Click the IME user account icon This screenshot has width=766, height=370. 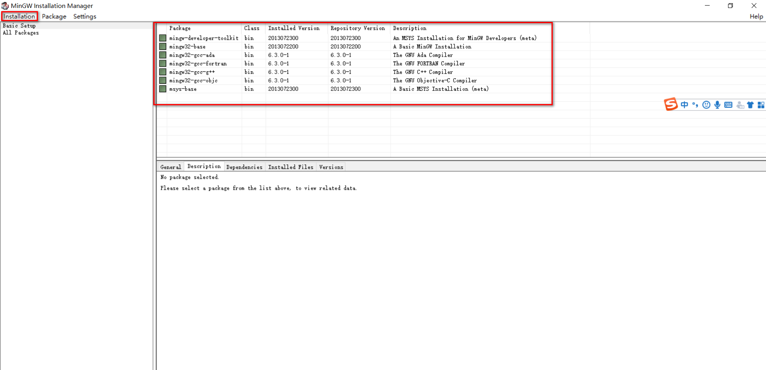click(740, 105)
